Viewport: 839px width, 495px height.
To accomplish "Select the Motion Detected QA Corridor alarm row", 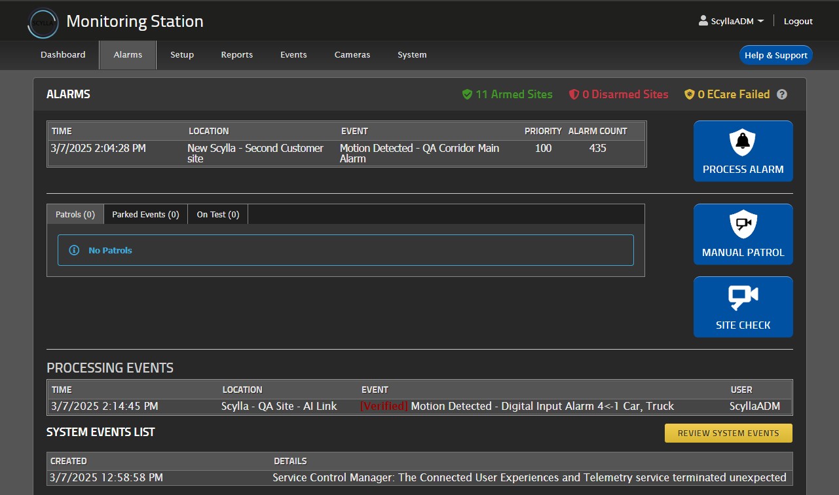I will tap(346, 153).
